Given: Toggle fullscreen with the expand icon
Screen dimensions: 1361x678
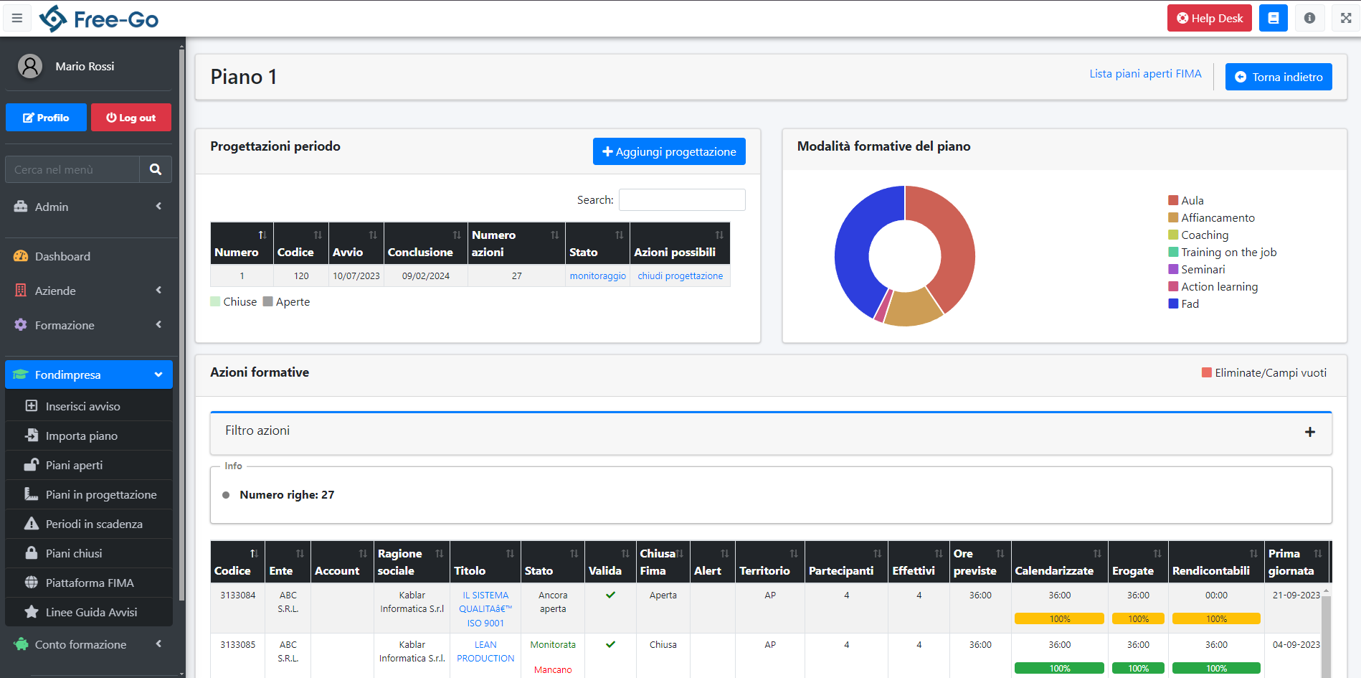Looking at the screenshot, I should pos(1346,18).
